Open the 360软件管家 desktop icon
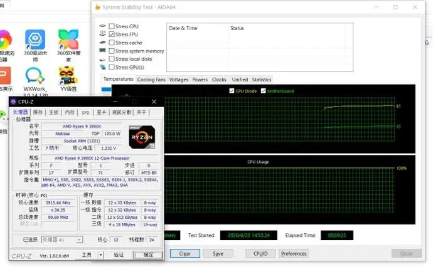Image resolution: width=433 pixels, height=267 pixels. pyautogui.click(x=68, y=45)
